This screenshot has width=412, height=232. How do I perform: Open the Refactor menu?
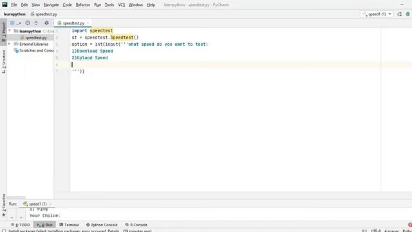tap(83, 5)
